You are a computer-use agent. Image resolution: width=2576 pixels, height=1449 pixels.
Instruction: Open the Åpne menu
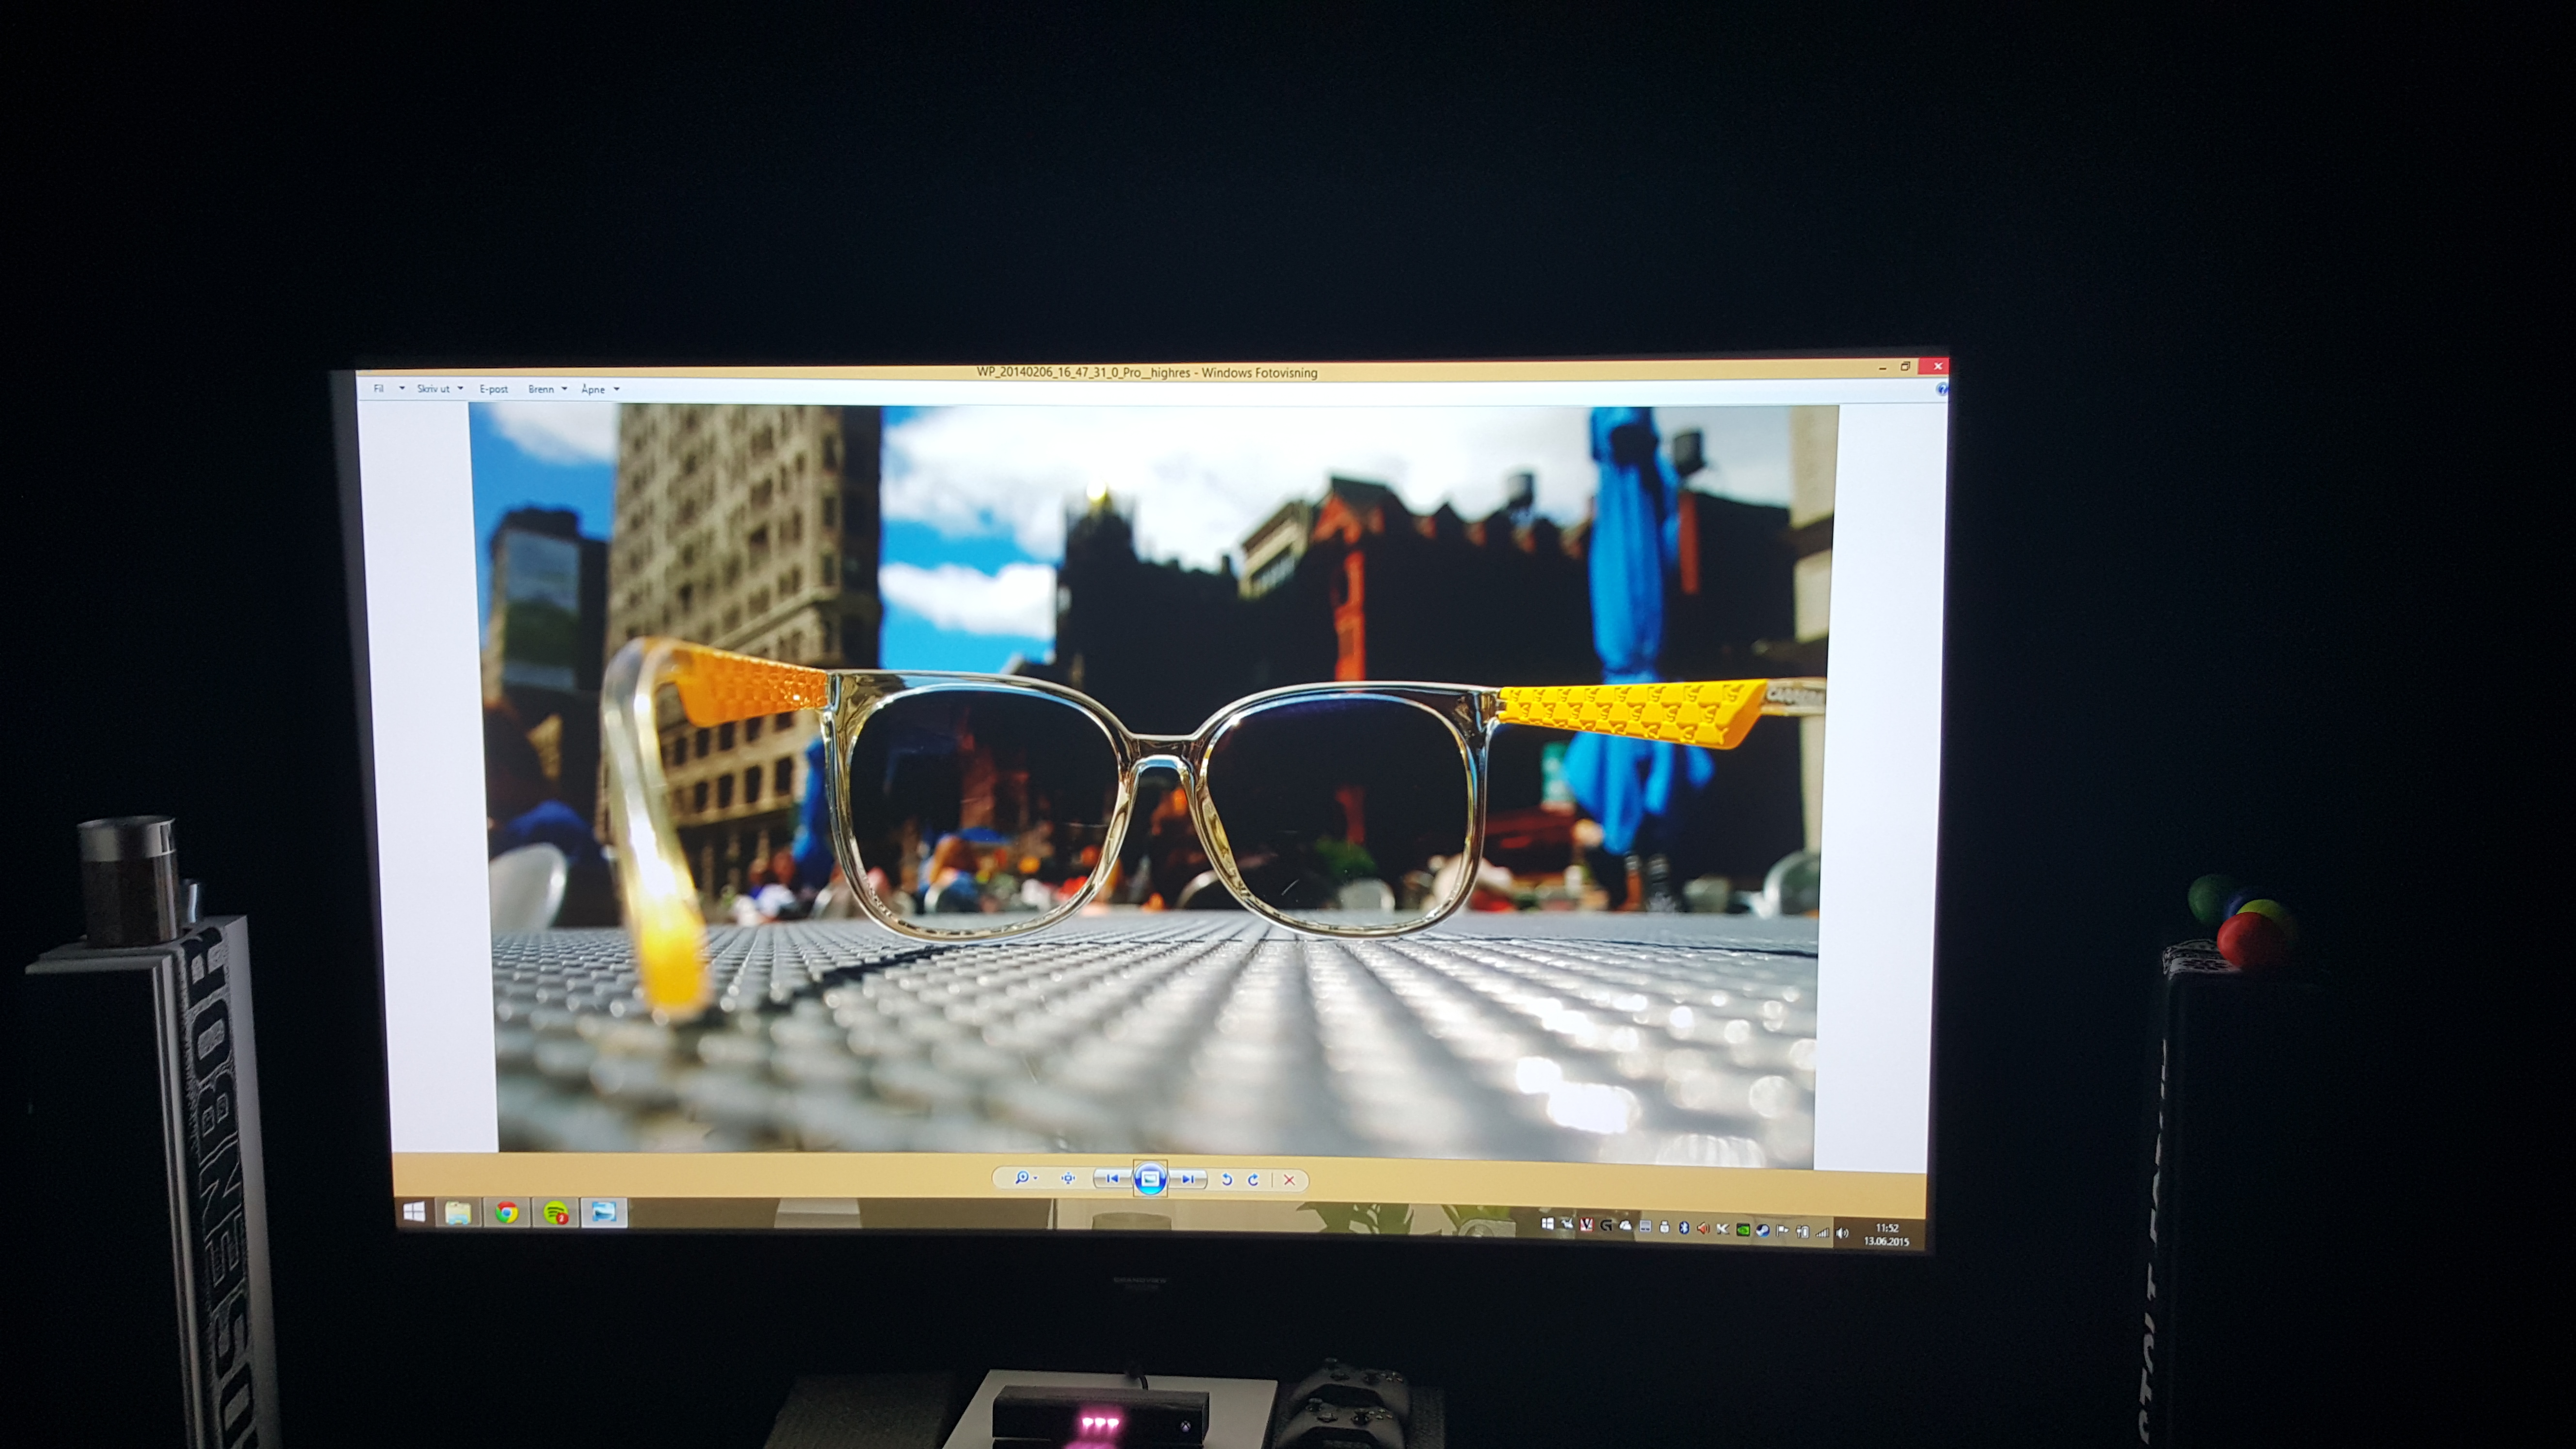point(593,389)
